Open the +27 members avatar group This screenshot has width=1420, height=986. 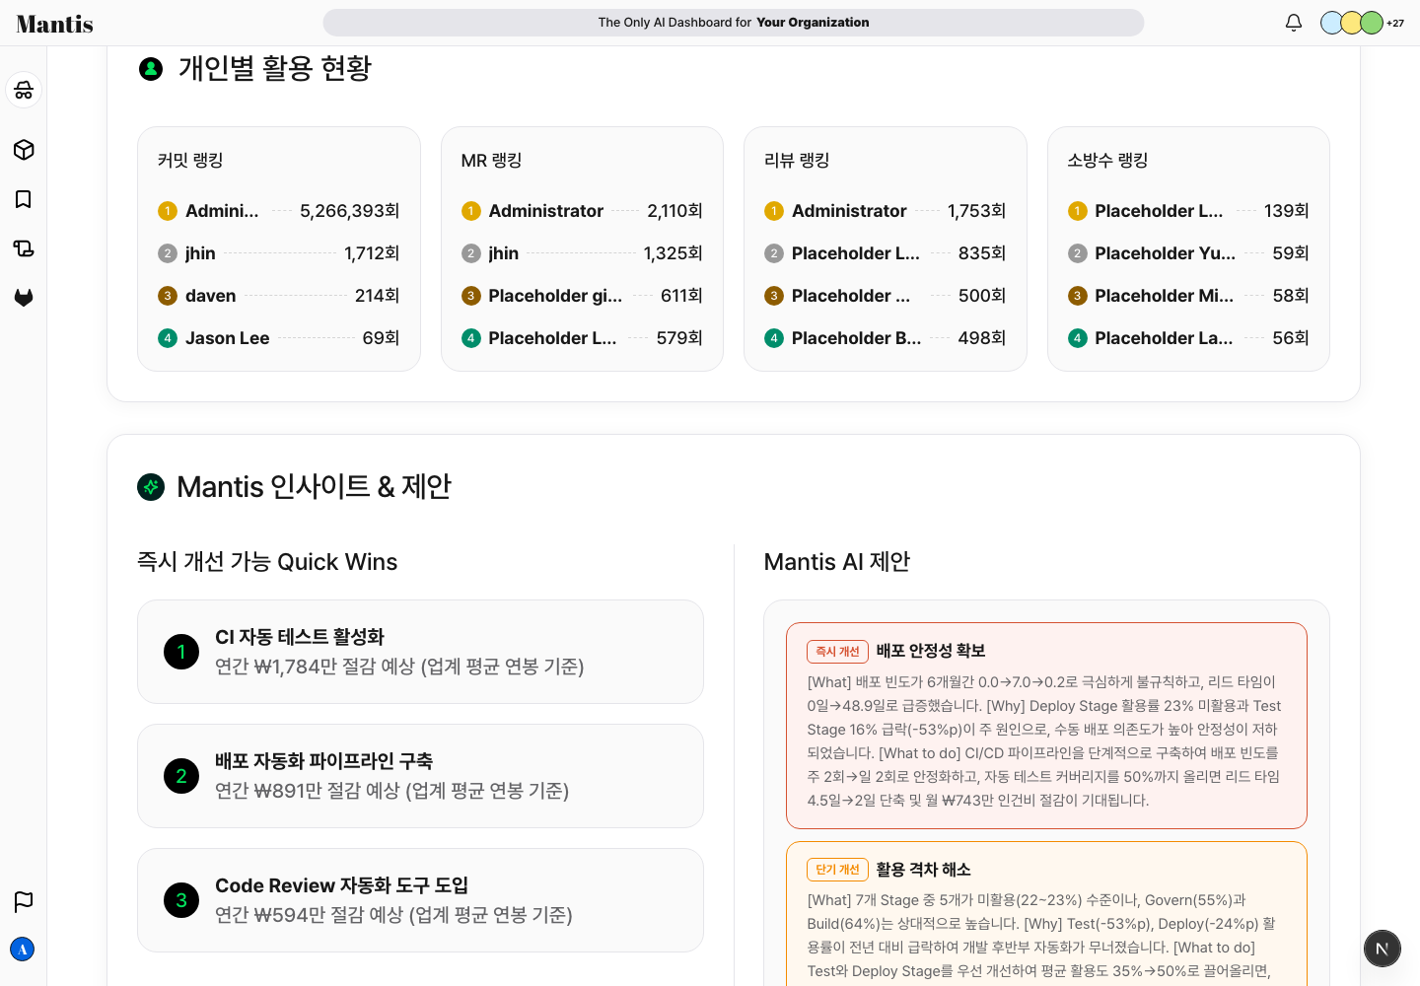[x=1362, y=23]
